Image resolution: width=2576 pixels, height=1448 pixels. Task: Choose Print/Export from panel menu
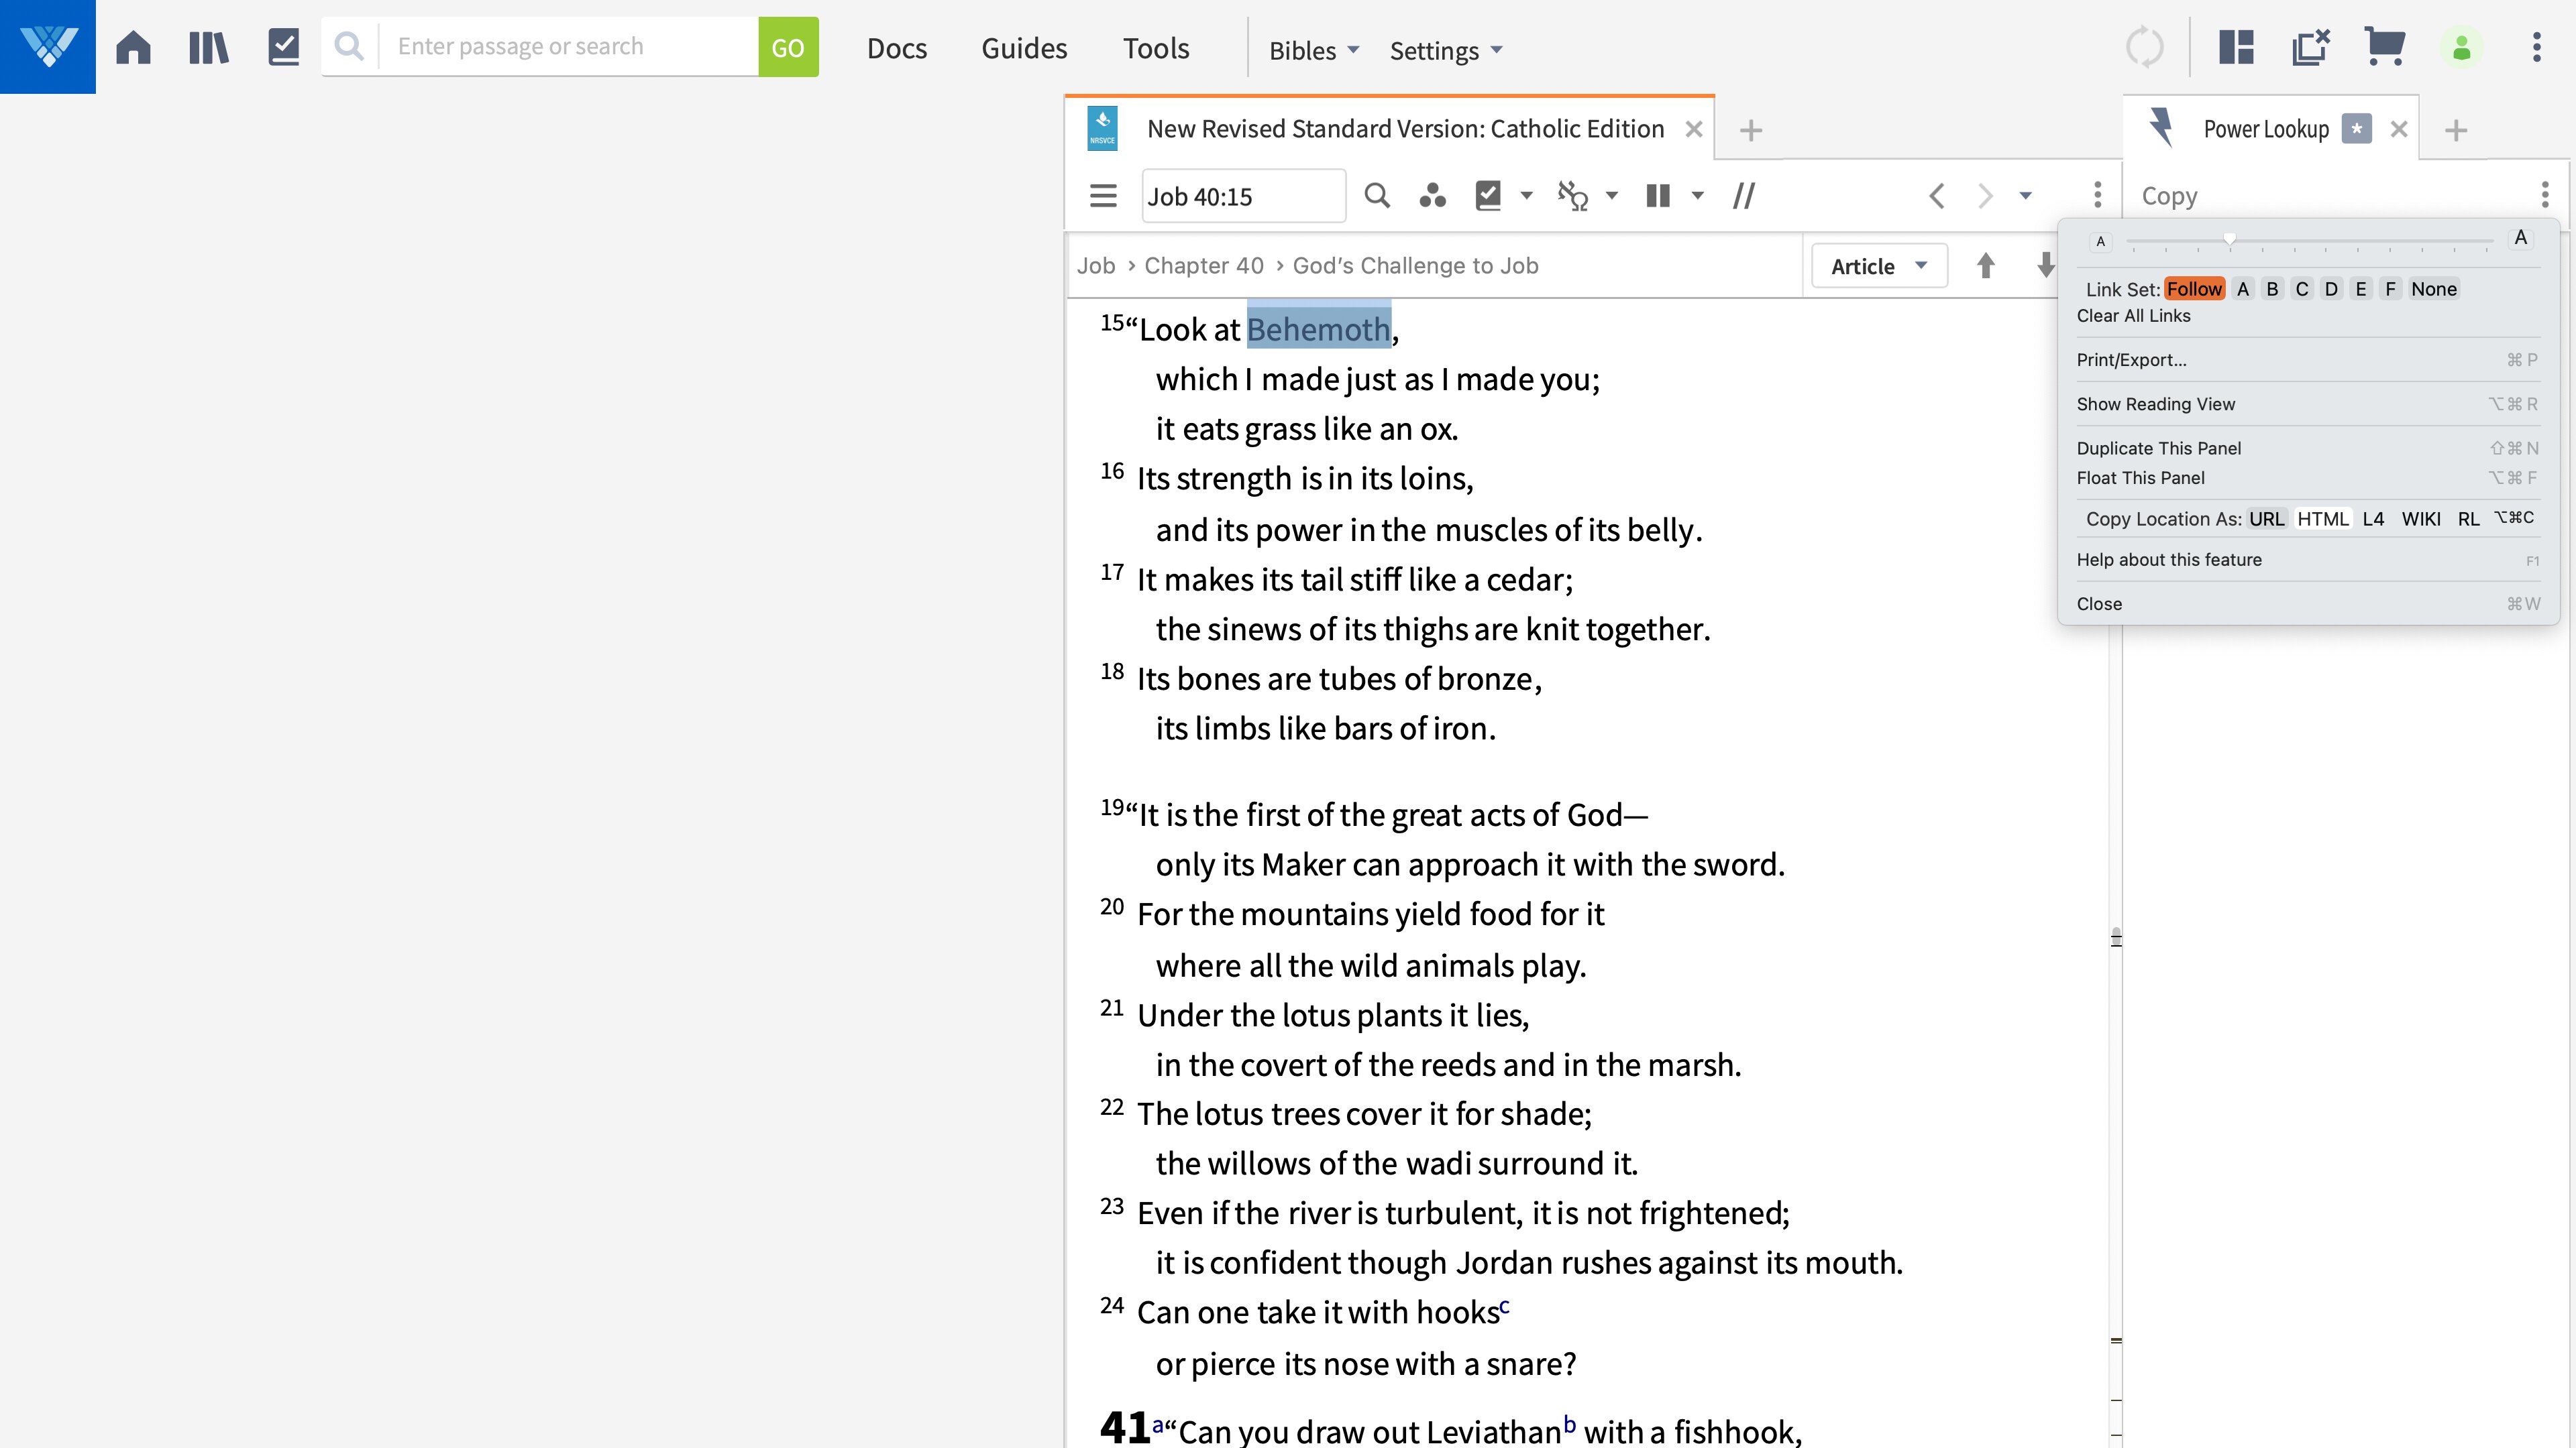click(x=2308, y=360)
